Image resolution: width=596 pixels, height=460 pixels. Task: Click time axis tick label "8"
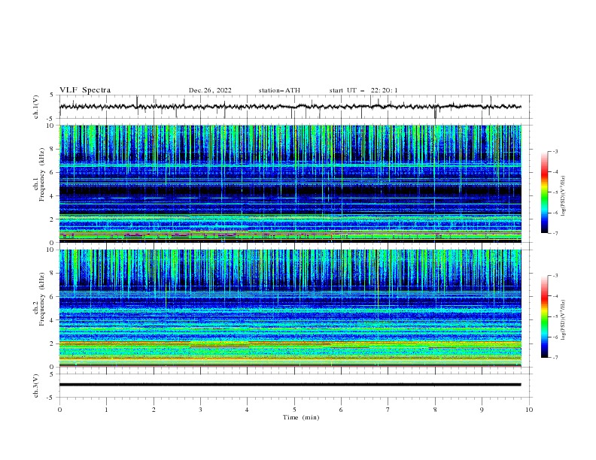pos(435,410)
